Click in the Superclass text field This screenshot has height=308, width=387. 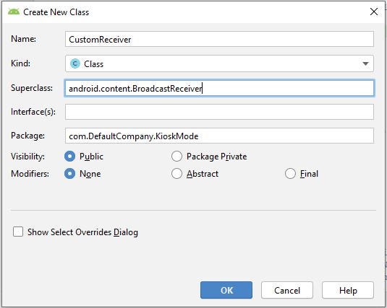coord(219,88)
